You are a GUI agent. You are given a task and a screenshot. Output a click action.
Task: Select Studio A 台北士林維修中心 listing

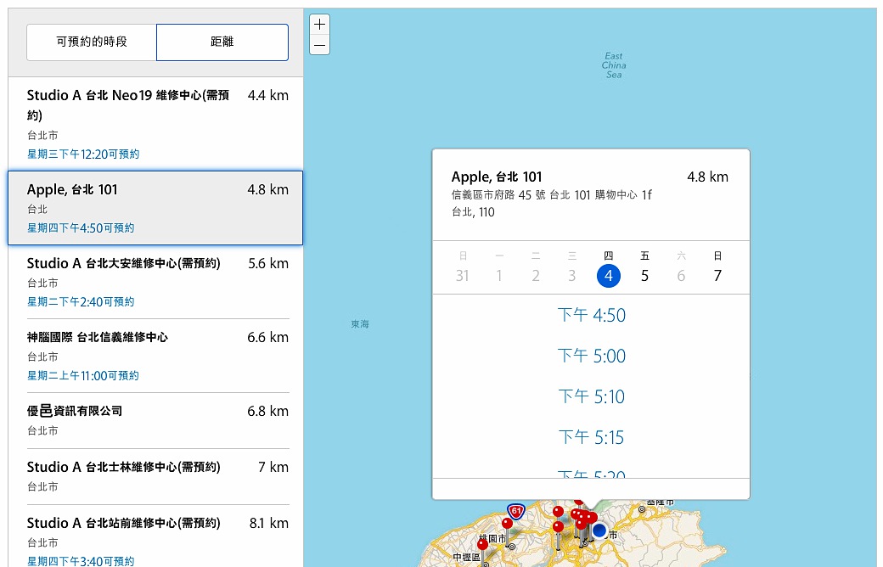click(x=155, y=476)
